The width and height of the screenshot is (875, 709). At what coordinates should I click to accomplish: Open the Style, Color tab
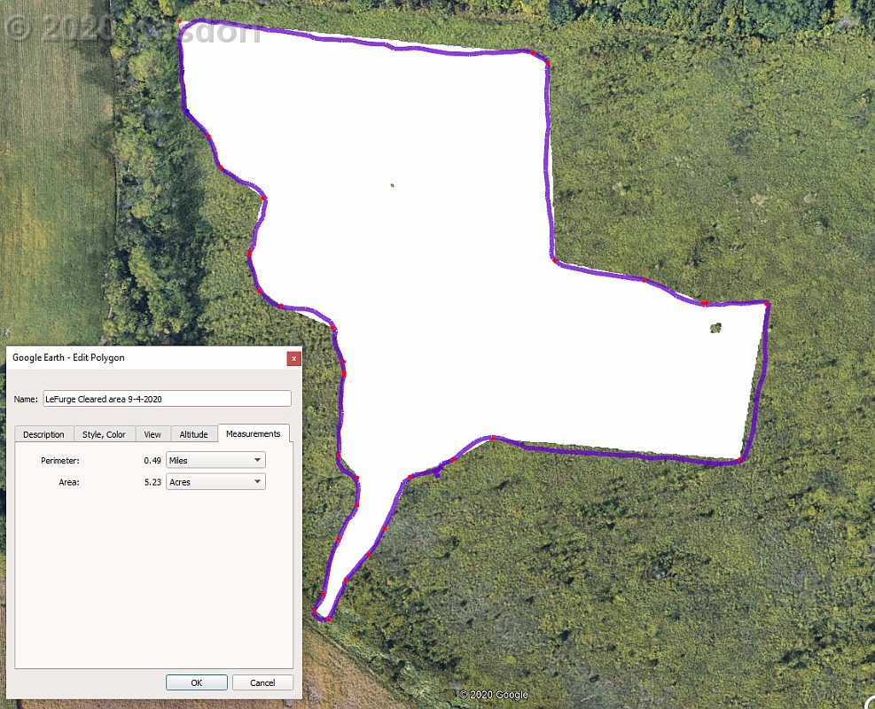pyautogui.click(x=104, y=434)
